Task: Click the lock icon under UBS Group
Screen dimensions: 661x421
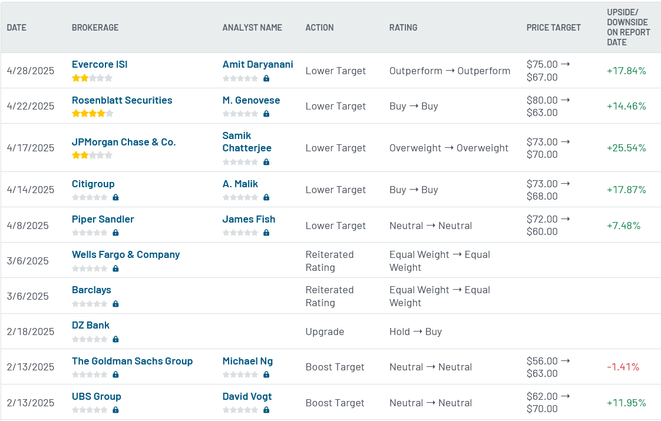Action: [x=116, y=410]
